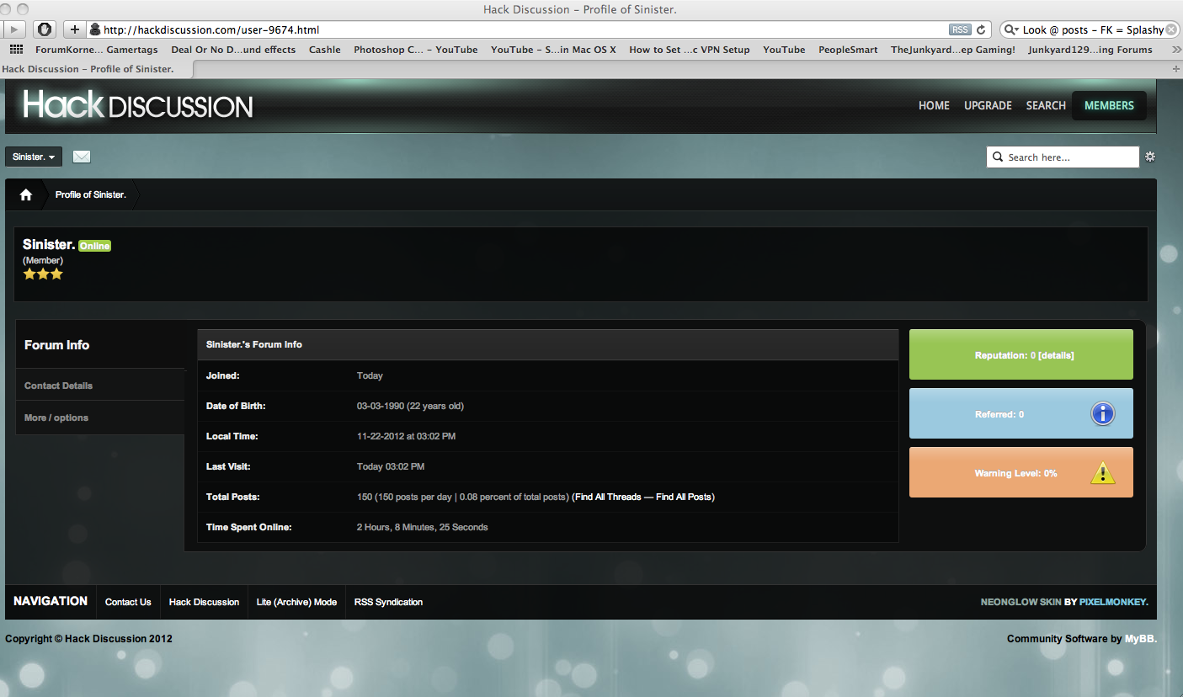Click the blue info icon beside Referred
This screenshot has height=697, width=1183.
point(1103,413)
